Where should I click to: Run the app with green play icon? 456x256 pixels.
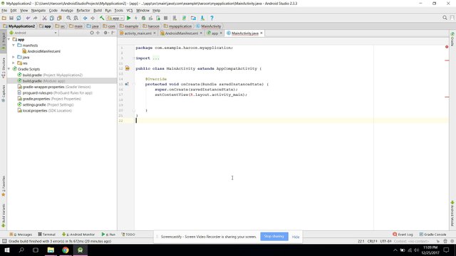[128, 18]
